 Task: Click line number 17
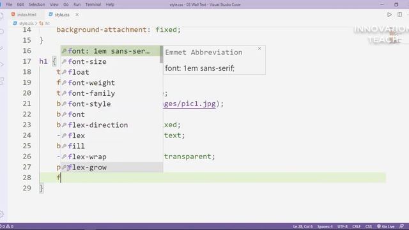27,61
